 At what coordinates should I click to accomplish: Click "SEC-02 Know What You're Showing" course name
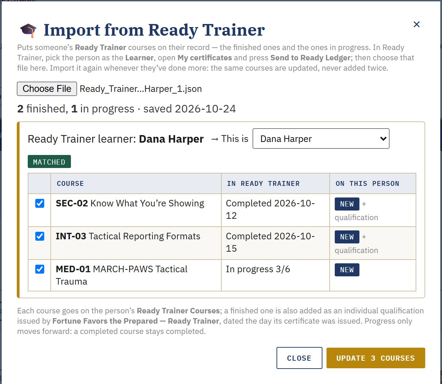coord(130,203)
